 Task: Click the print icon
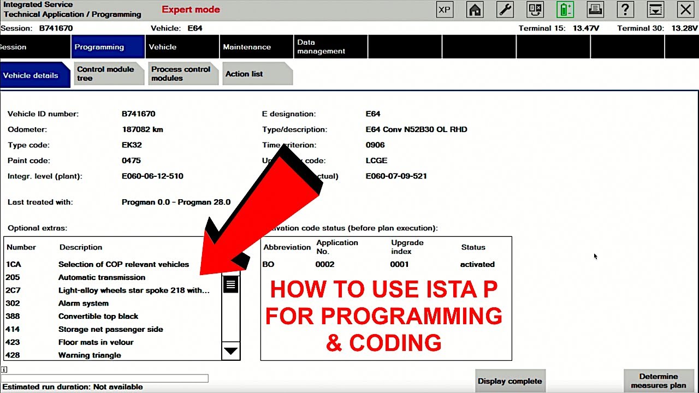click(x=595, y=9)
